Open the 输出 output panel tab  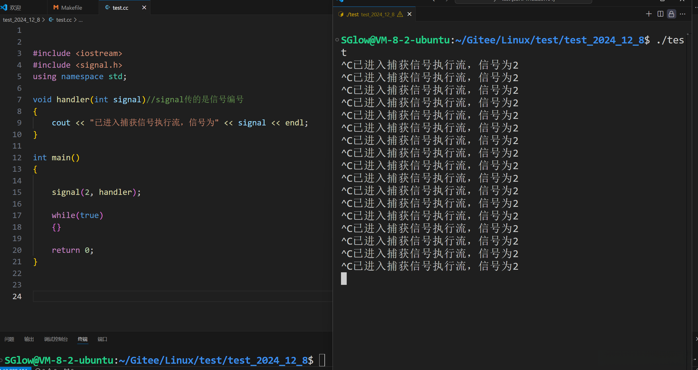29,339
